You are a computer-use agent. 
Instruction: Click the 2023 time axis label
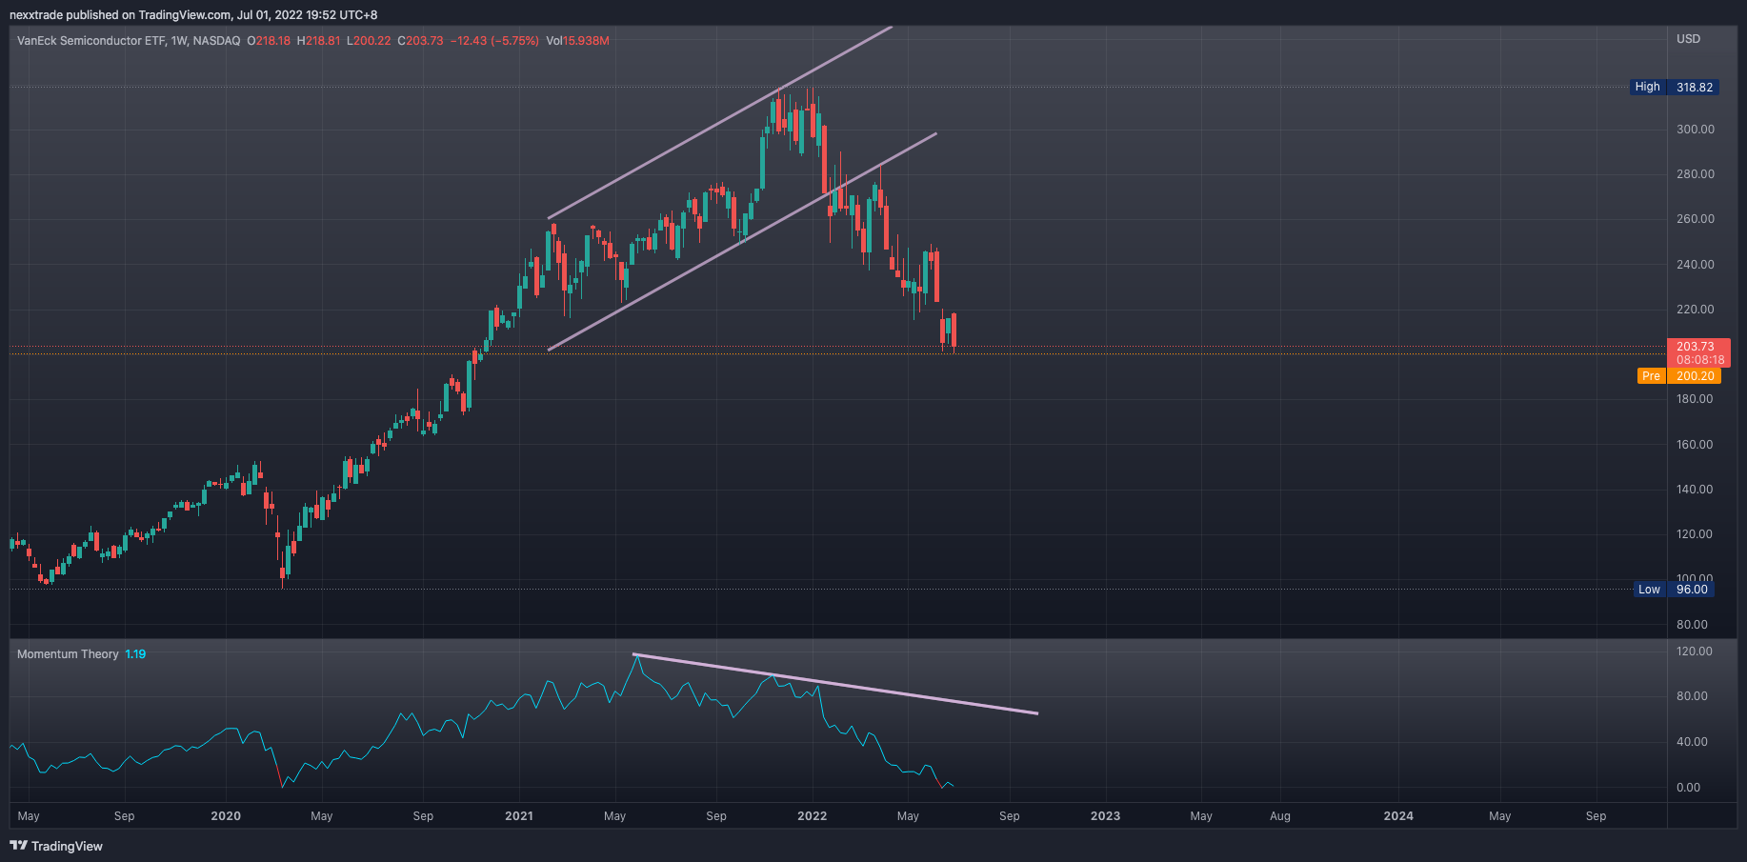[1105, 816]
